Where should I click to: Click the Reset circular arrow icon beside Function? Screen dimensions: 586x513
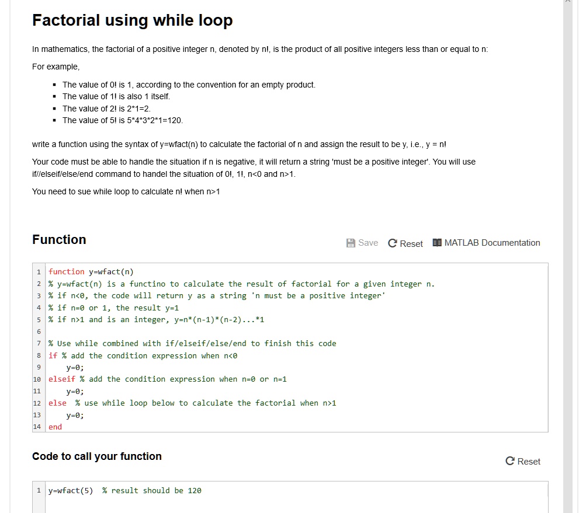(x=393, y=243)
